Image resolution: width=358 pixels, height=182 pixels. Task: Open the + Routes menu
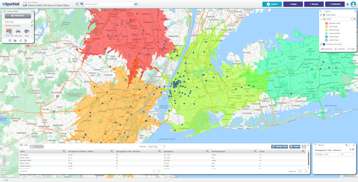314,4
